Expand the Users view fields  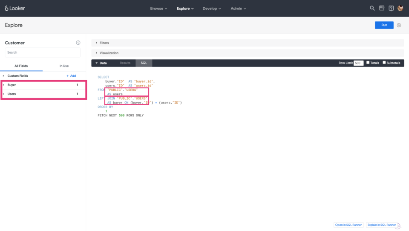click(x=12, y=94)
